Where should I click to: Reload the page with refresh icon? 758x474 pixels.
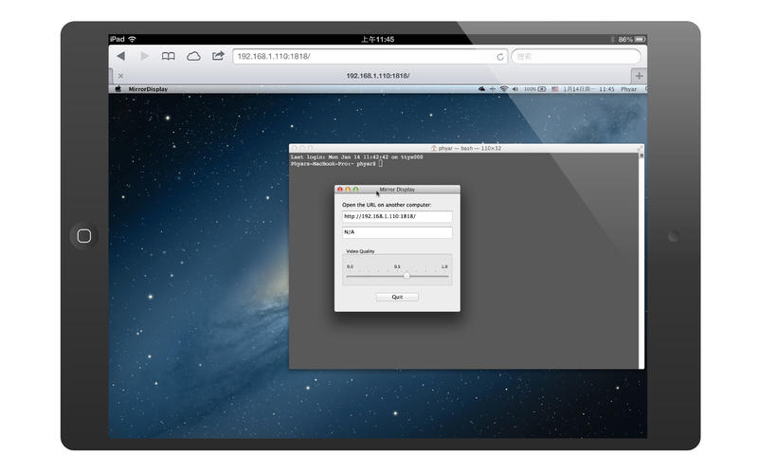(499, 57)
